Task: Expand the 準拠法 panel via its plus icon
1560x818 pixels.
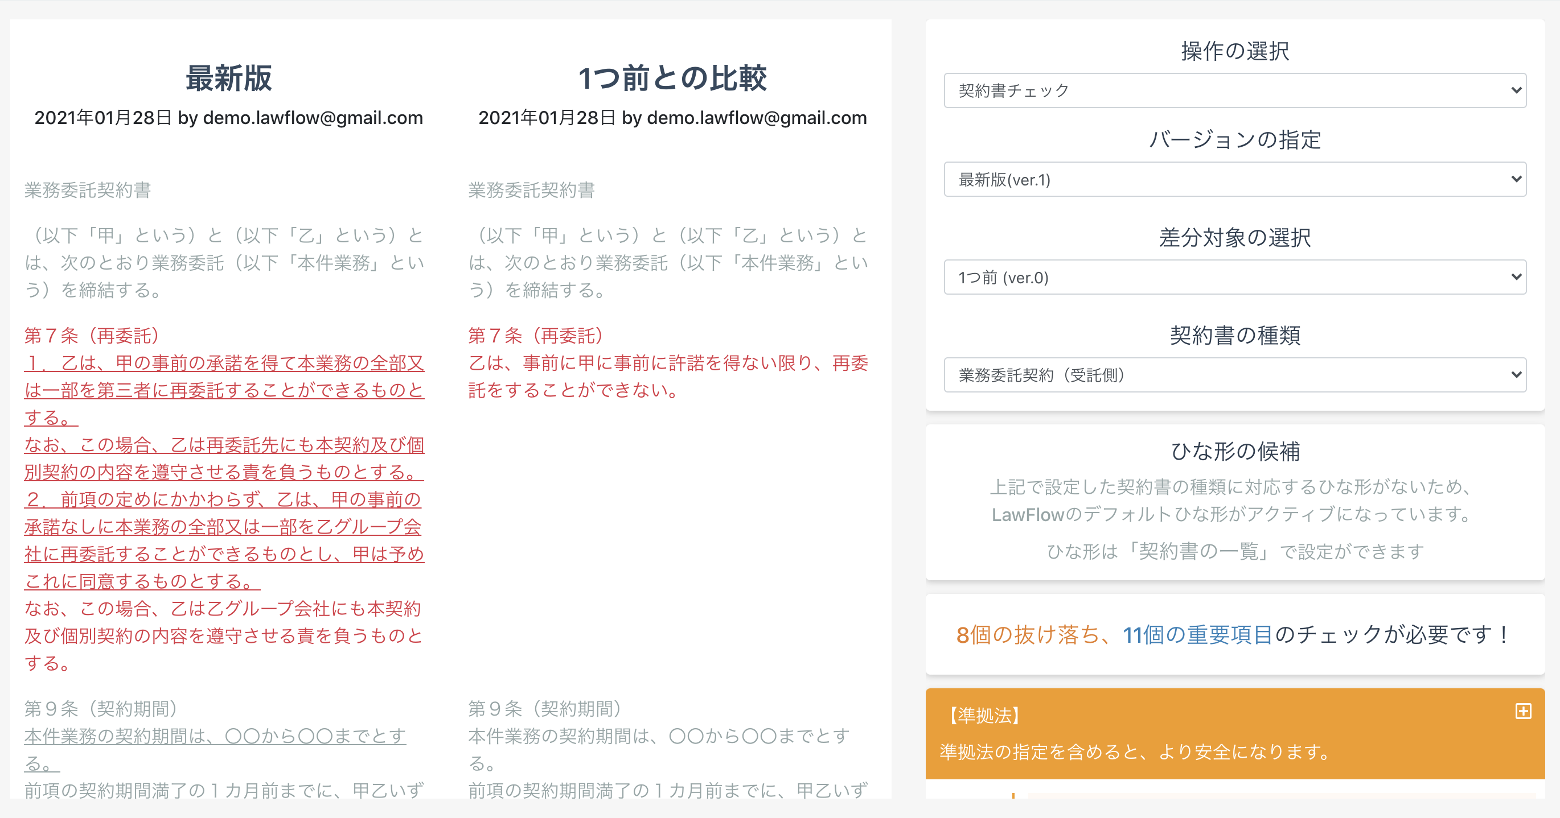Action: (x=1524, y=712)
